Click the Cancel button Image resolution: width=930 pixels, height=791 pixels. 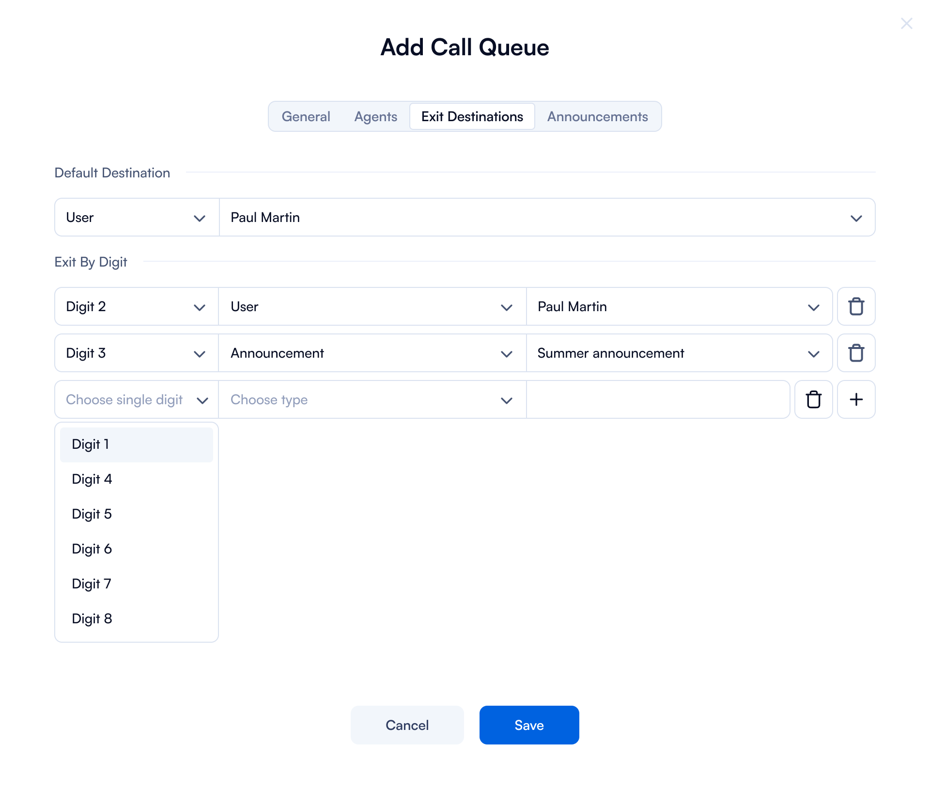tap(407, 725)
